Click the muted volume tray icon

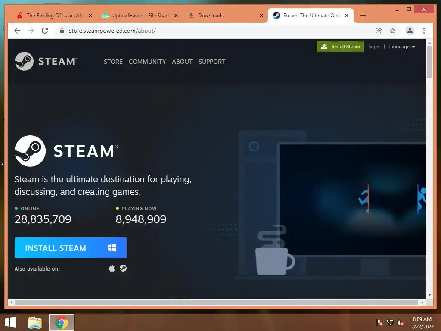pos(401,322)
